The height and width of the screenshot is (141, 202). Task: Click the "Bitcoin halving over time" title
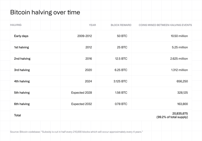45,13
